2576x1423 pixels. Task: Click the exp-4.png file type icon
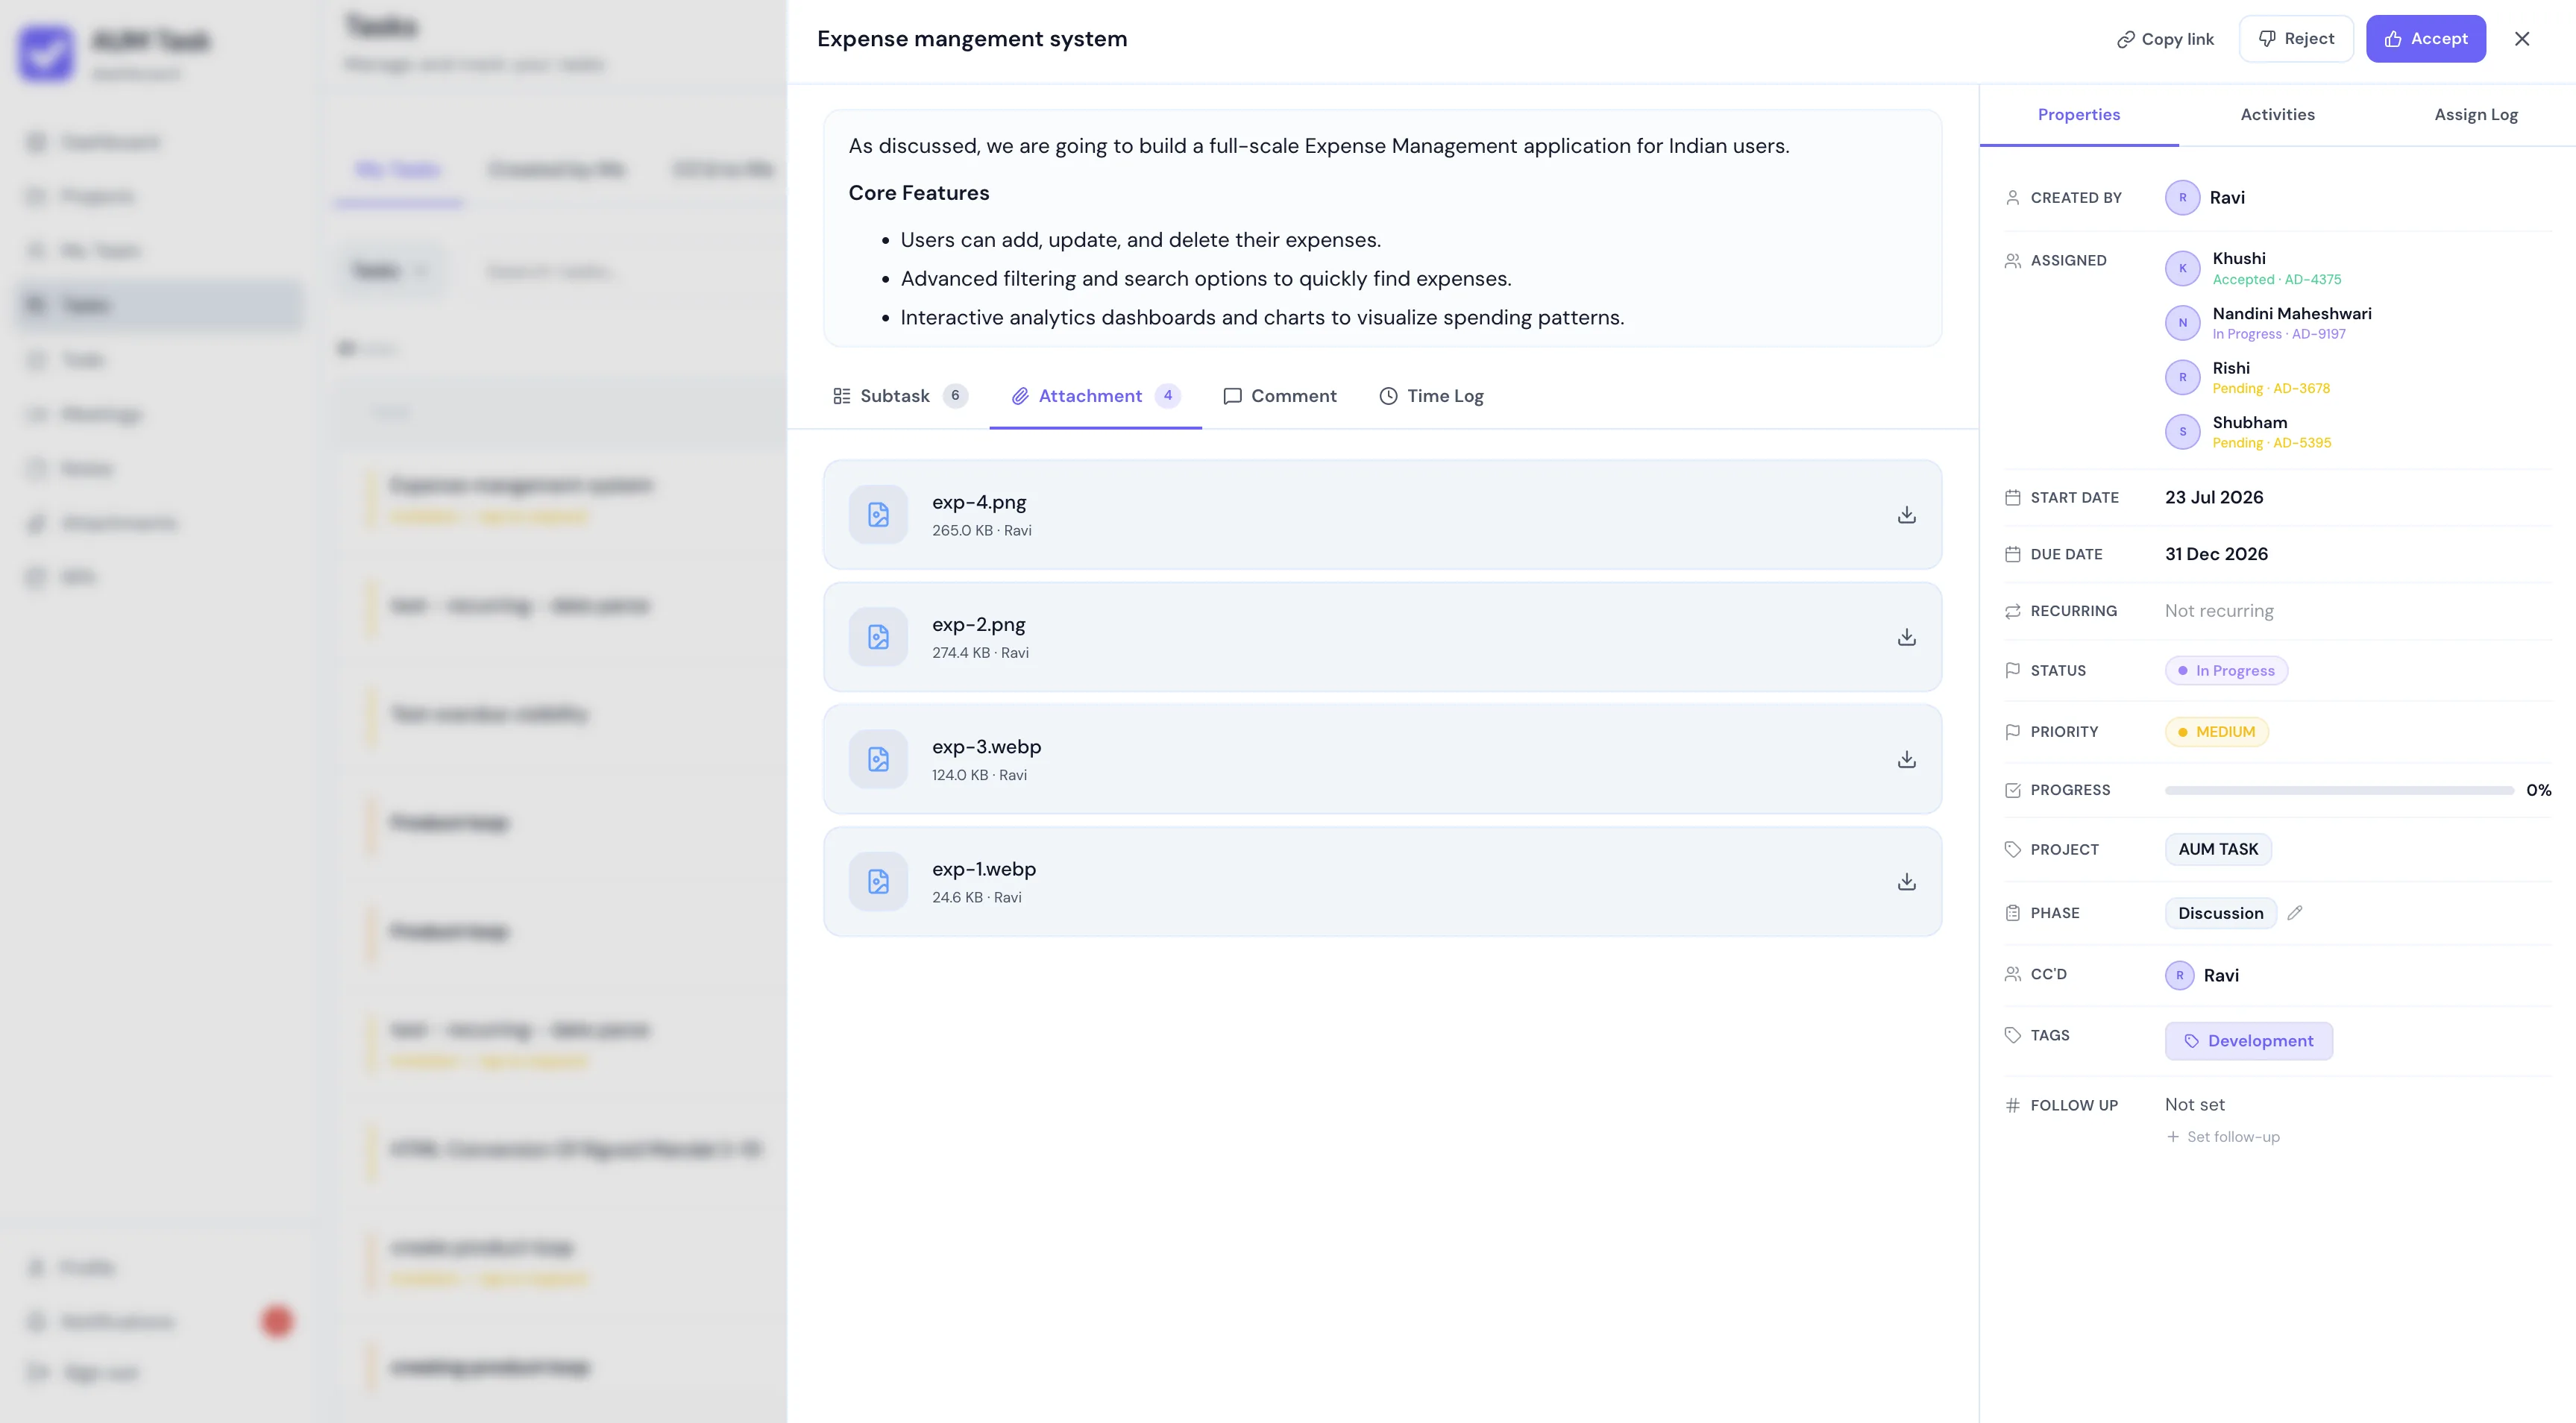coord(878,515)
